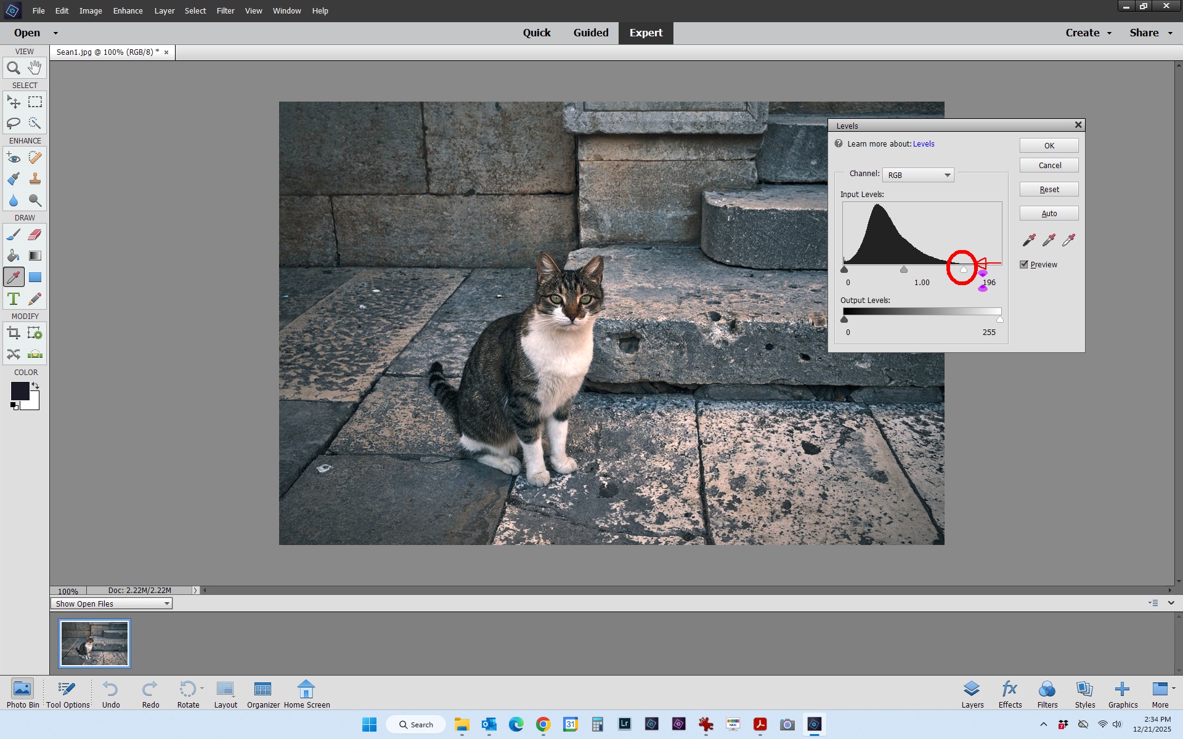Expand the Create dropdown menu
1183x739 pixels.
click(1088, 33)
